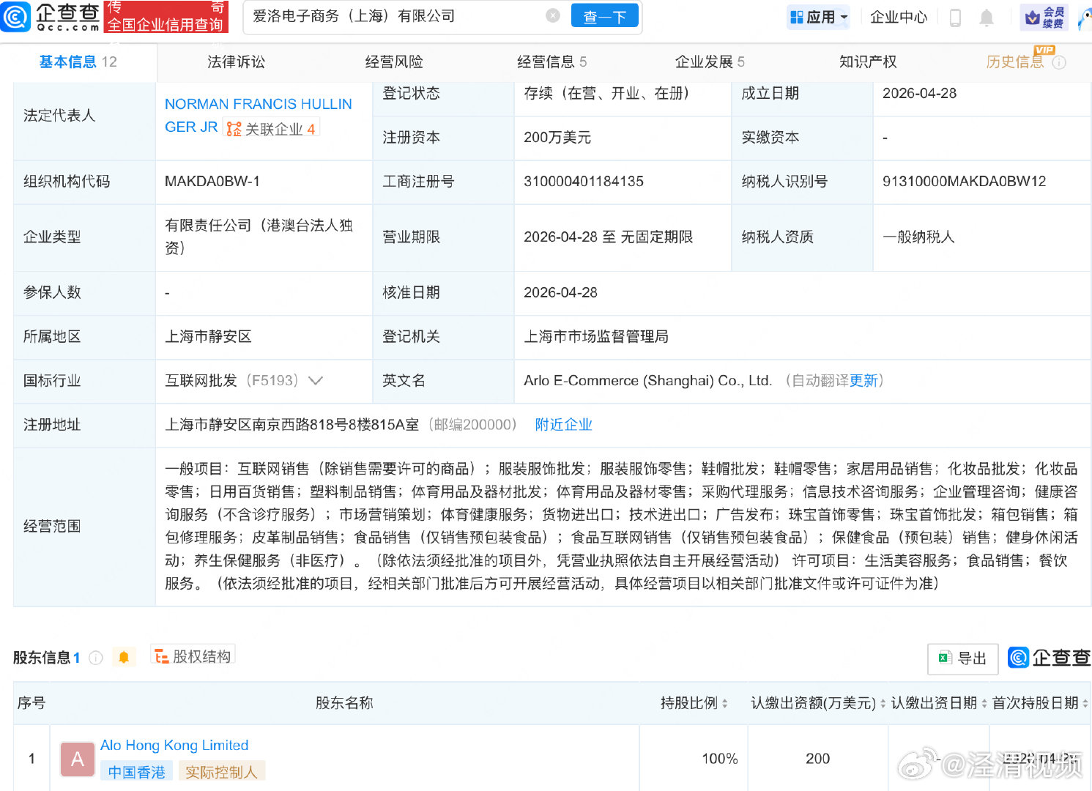Click the A avatar thumbnail
The image size is (1092, 791).
(x=78, y=760)
